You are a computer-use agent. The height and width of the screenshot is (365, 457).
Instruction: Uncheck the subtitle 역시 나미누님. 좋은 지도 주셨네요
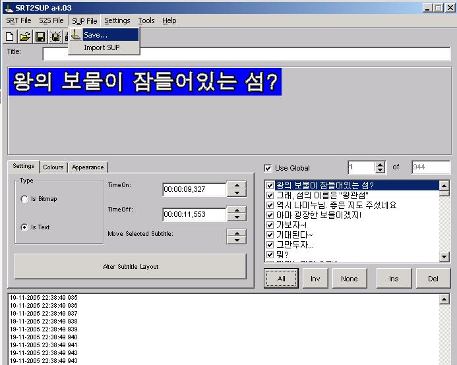pos(270,205)
